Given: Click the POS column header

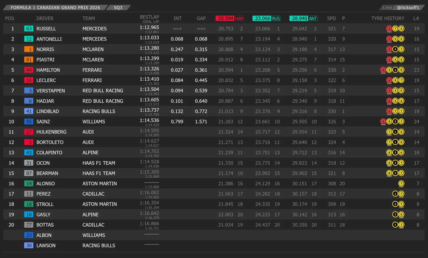Looking at the screenshot, I should pos(10,18).
